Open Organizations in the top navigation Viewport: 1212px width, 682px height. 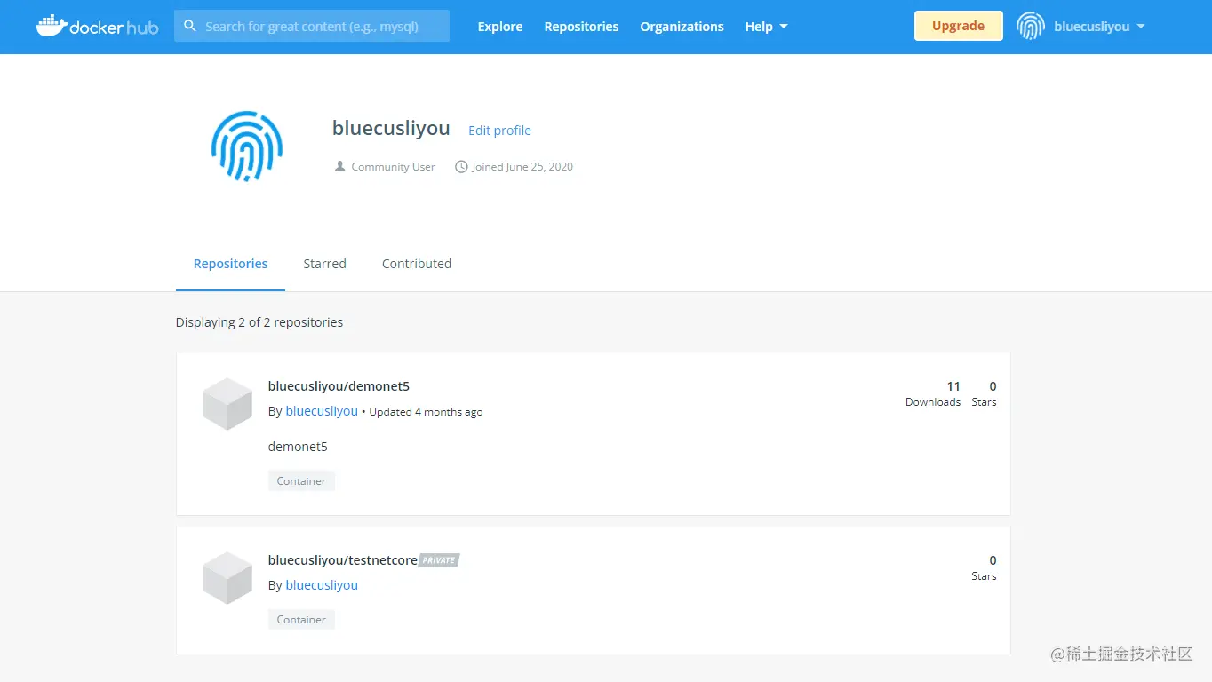pos(682,27)
